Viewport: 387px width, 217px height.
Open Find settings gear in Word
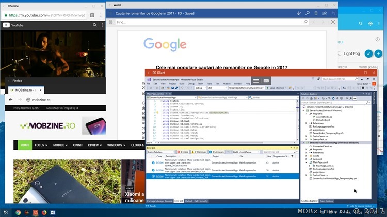(110, 22)
